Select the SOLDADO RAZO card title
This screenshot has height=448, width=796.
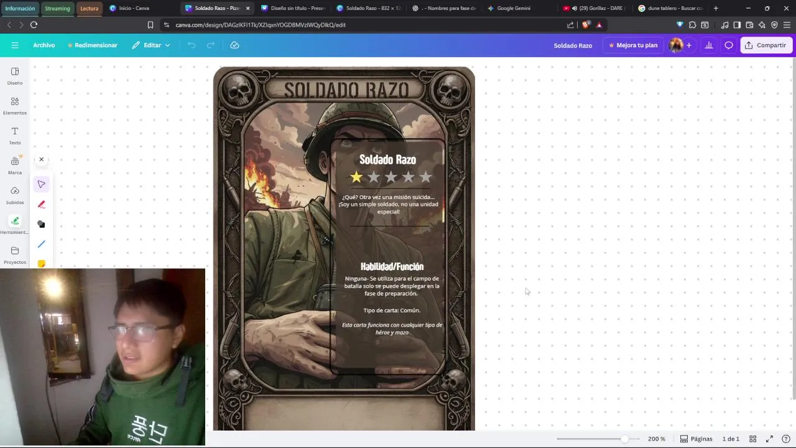pyautogui.click(x=346, y=90)
